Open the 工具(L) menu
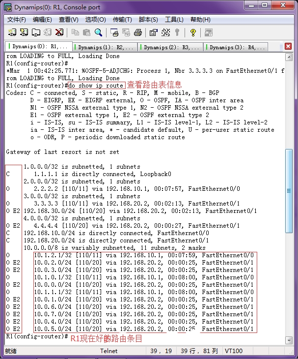Viewport: 298px width, 359px height. pos(174,20)
